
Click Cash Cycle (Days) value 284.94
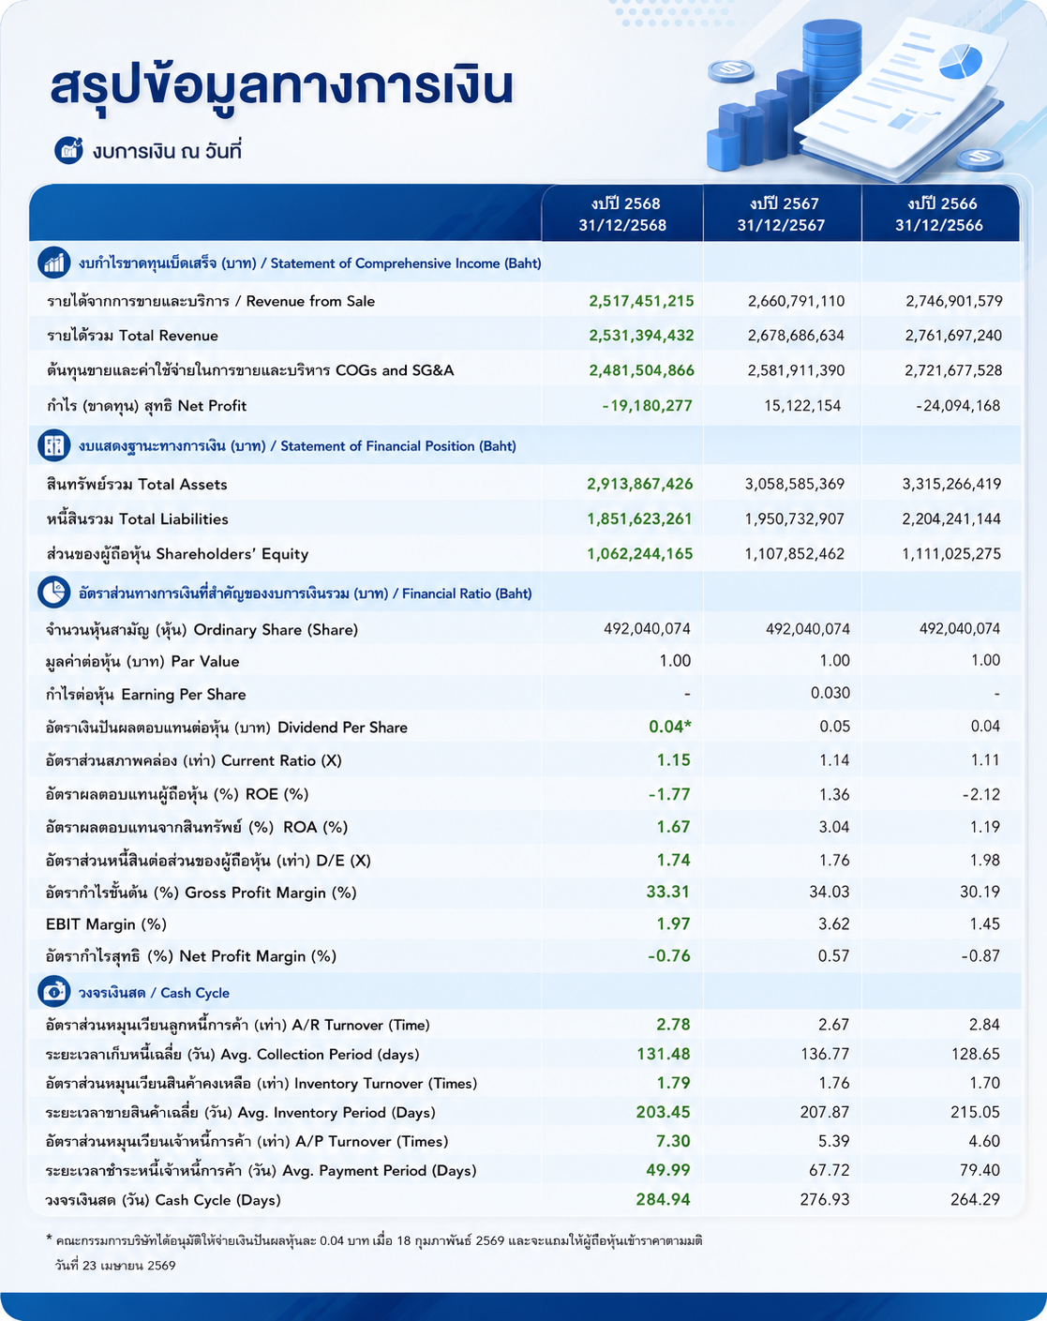[664, 1199]
